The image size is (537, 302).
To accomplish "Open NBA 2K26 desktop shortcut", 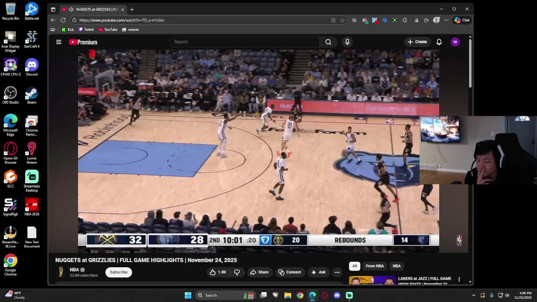I will coord(31,207).
